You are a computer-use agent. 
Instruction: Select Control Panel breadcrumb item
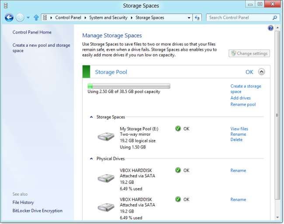[69, 18]
